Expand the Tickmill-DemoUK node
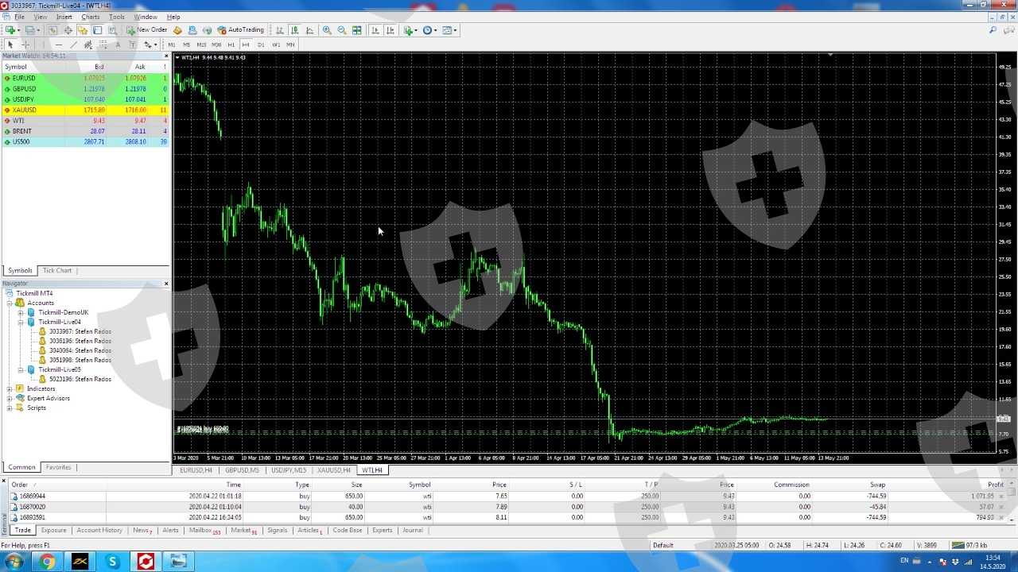 (x=21, y=312)
